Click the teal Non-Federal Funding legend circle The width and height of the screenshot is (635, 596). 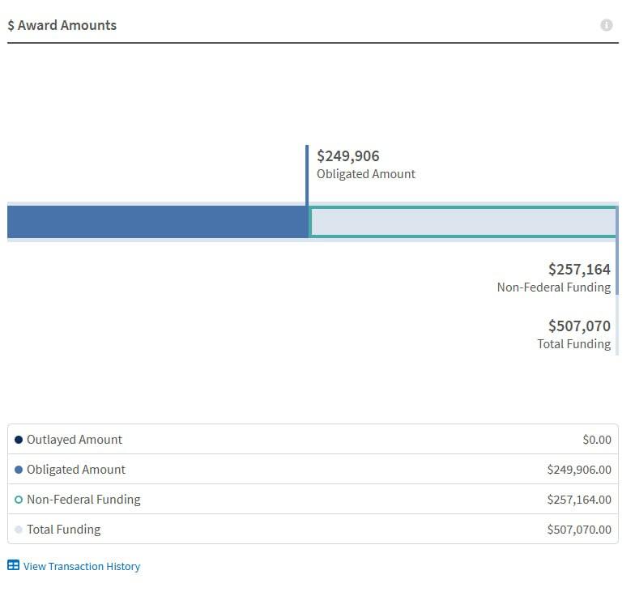19,500
